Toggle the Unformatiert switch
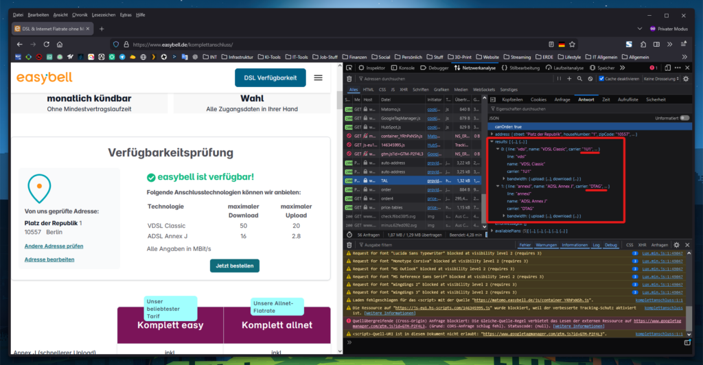 tap(684, 118)
